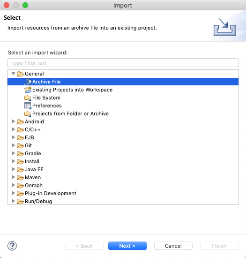
Task: Select the Install tree entry
Action: click(x=32, y=161)
